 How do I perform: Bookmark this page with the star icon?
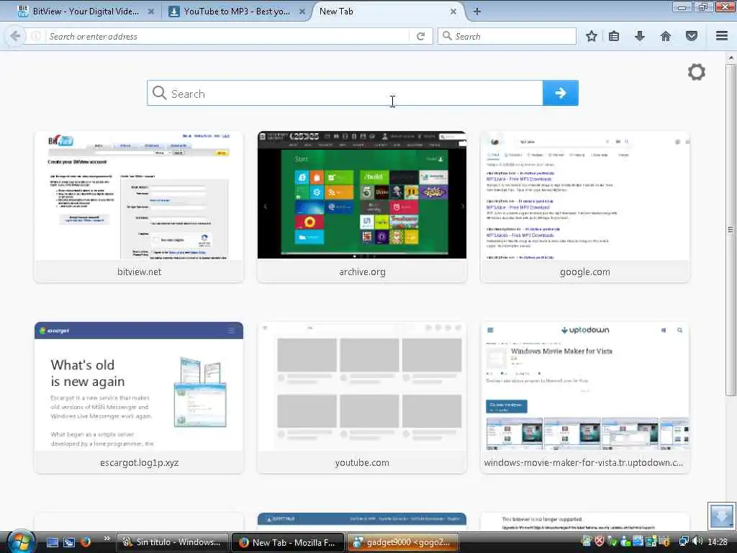click(592, 36)
